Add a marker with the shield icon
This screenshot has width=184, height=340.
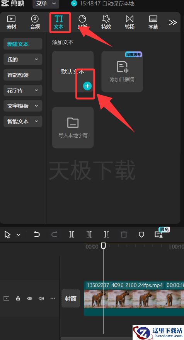tap(141, 234)
